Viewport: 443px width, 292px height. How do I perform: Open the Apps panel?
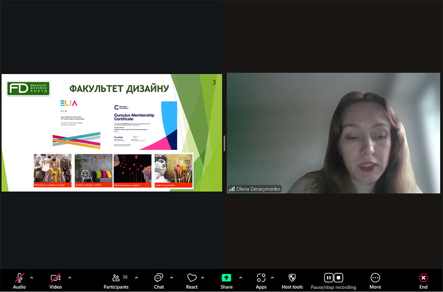click(261, 281)
